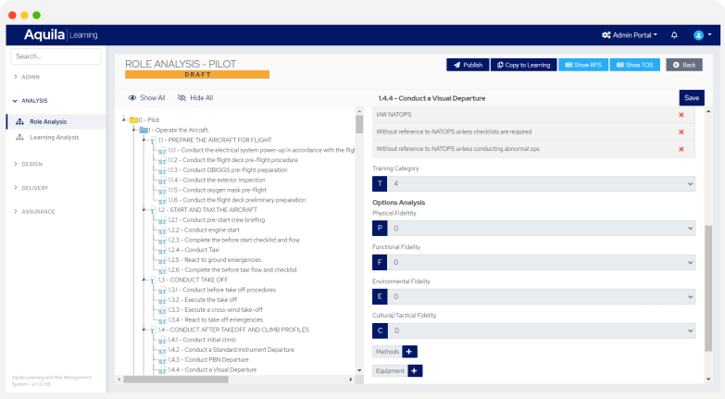Screen dimensions: 725x399
Task: Toggle Hide All visibility
Action: tap(195, 97)
